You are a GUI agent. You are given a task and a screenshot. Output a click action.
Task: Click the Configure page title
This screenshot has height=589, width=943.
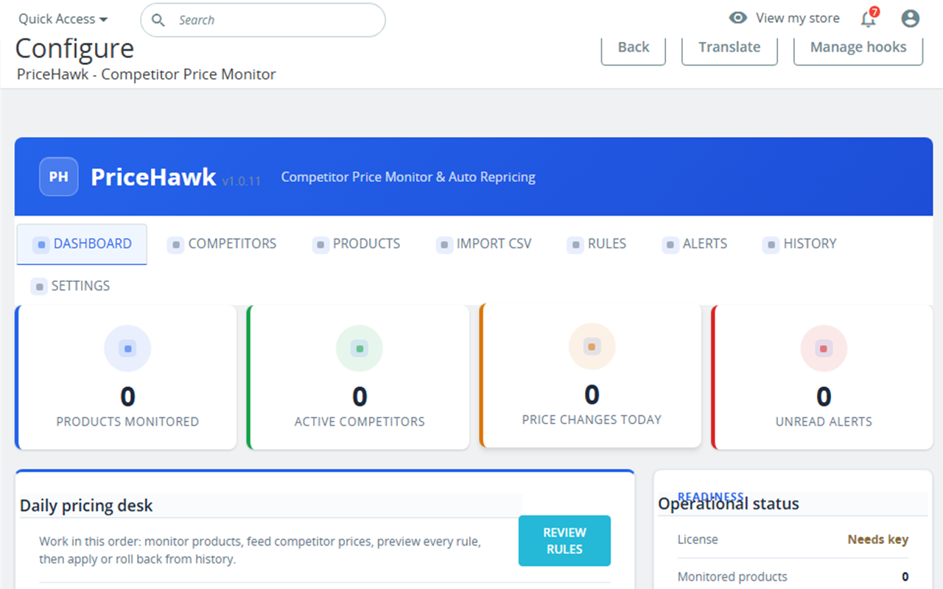pos(74,49)
